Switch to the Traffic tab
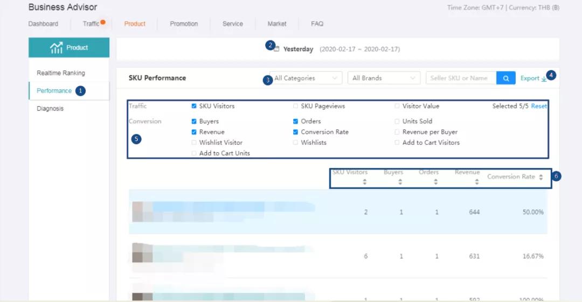 (91, 24)
